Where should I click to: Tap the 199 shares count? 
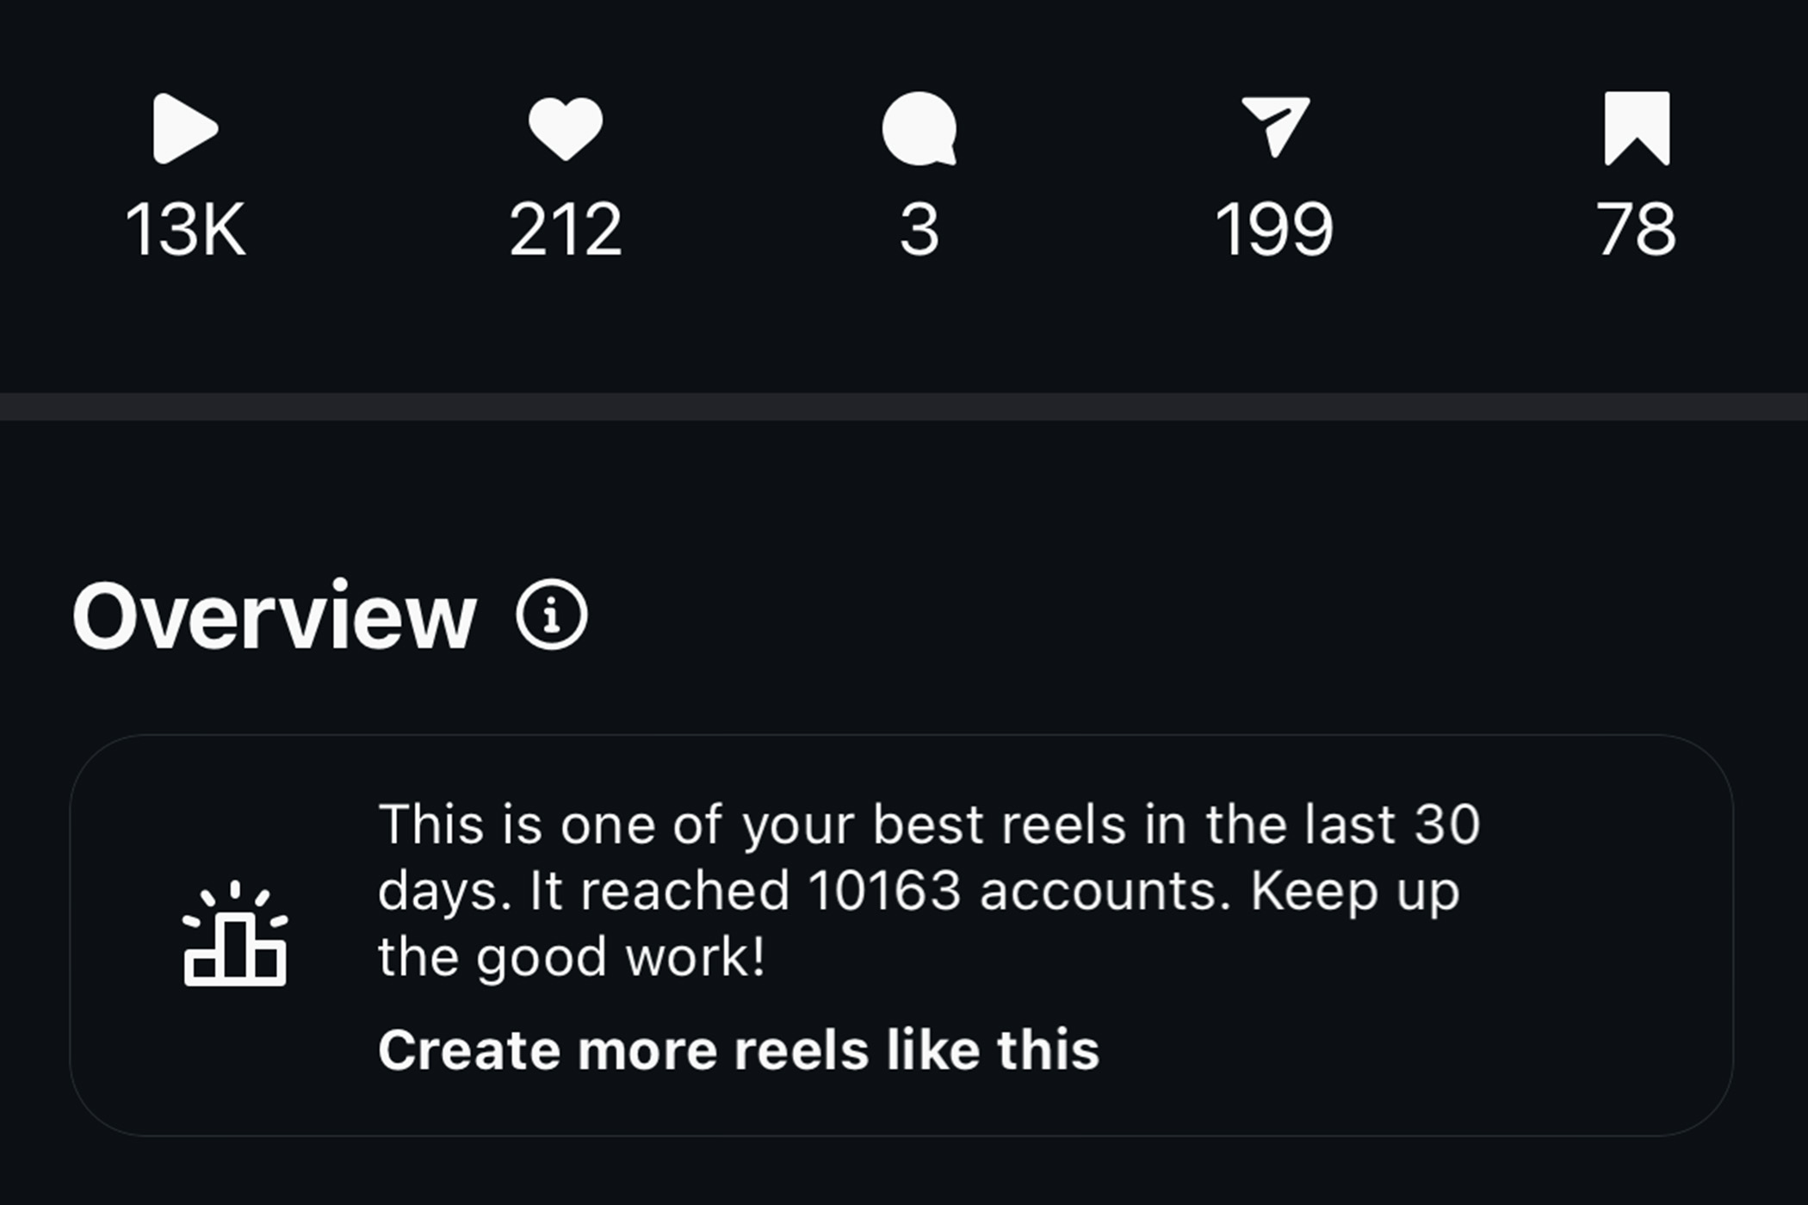[1274, 230]
